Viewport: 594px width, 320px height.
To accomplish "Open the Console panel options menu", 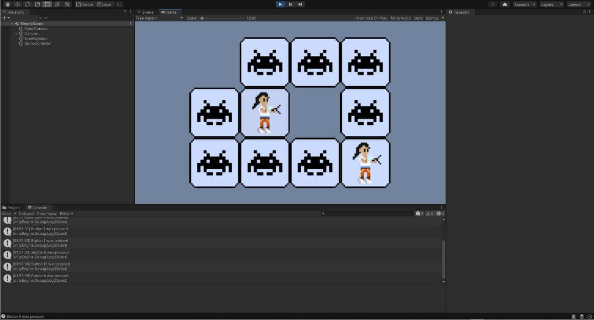I will (x=442, y=207).
